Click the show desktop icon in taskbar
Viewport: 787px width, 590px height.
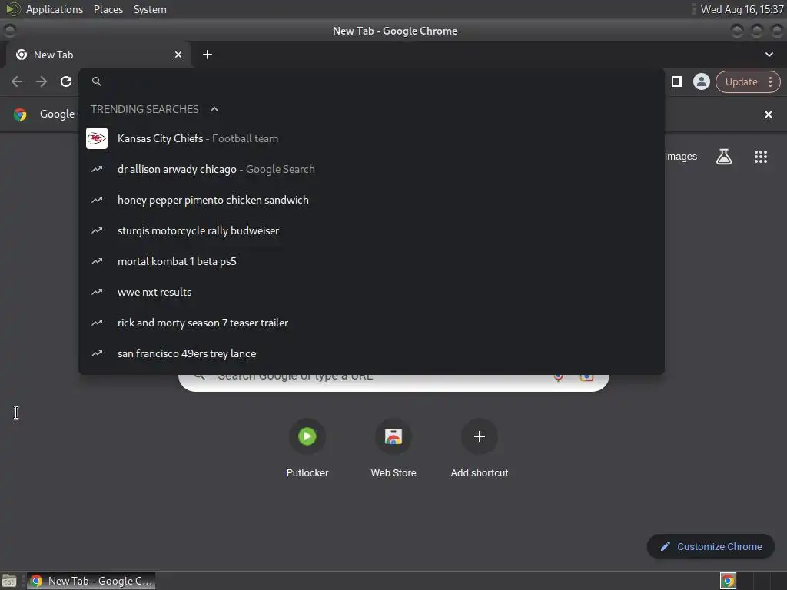9,581
